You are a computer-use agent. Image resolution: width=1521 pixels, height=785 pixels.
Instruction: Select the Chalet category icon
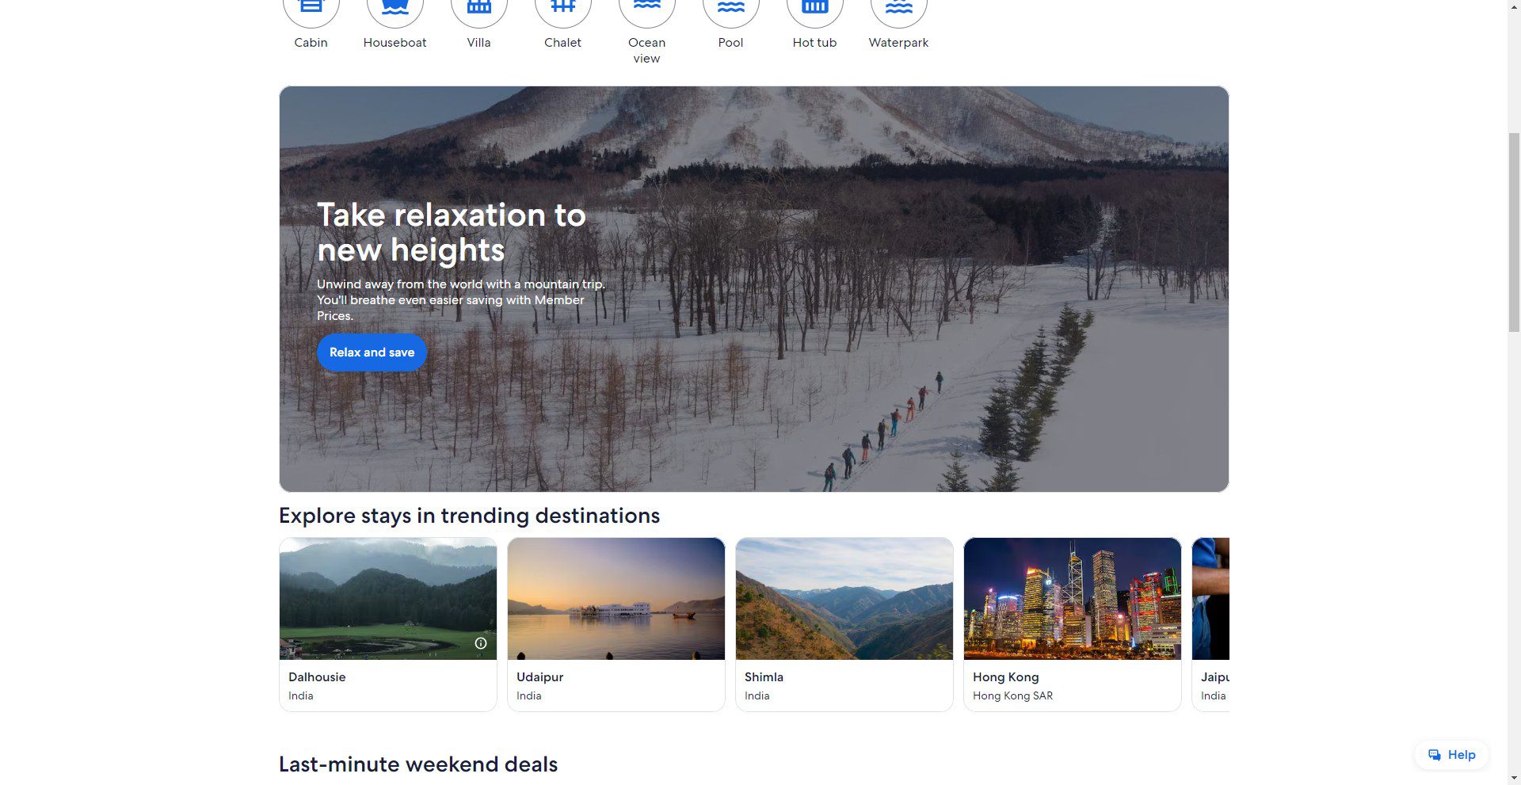562,11
